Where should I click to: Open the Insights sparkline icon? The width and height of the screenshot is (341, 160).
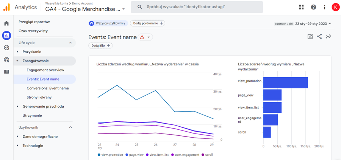[328, 37]
